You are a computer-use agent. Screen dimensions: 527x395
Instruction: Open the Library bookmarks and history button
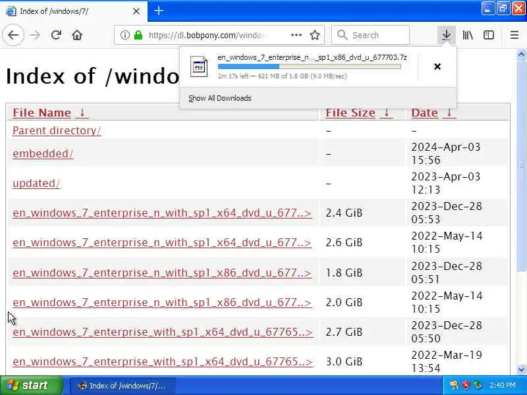[x=468, y=35]
